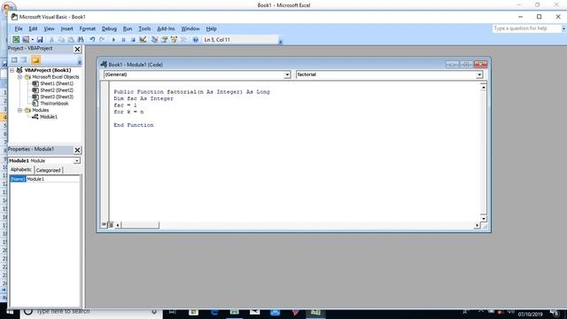Save the workbook with the floppy disk icon
Screen dimensions: 567x319
40,39
